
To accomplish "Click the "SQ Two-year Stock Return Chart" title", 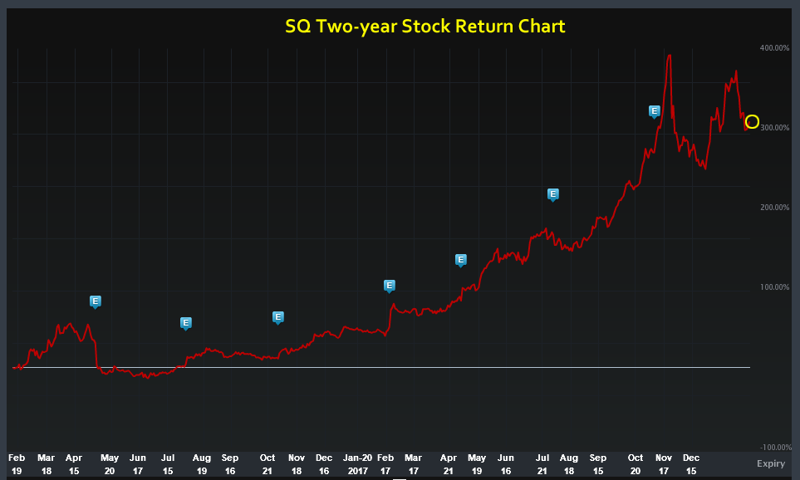I will tap(425, 26).
